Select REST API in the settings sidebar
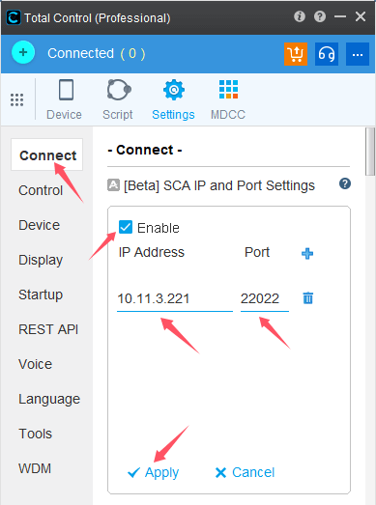This screenshot has height=505, width=376. [48, 329]
